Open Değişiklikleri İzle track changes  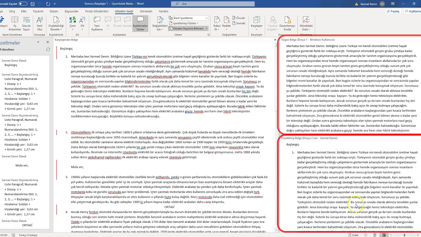(x=160, y=23)
